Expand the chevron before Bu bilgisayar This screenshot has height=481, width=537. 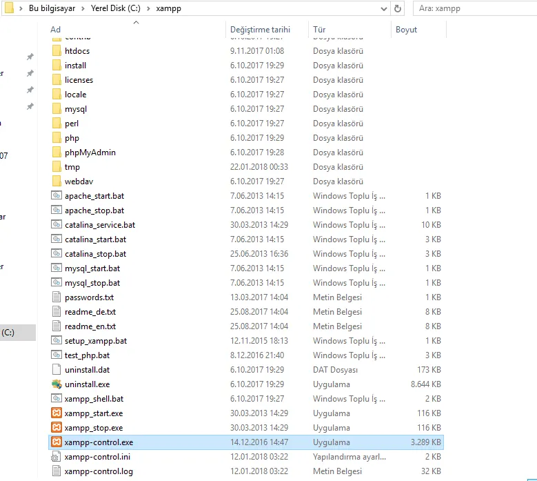pyautogui.click(x=21, y=8)
